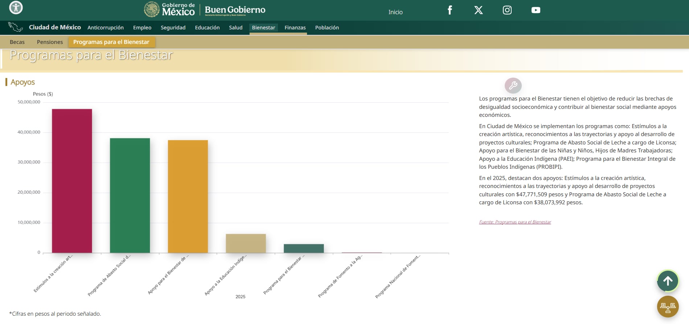Go to the Inicio link

point(395,12)
